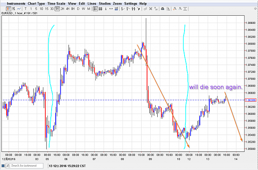This screenshot has height=170, width=258.
Task: Click the date label 14 on the time axis
Action: (236, 159)
